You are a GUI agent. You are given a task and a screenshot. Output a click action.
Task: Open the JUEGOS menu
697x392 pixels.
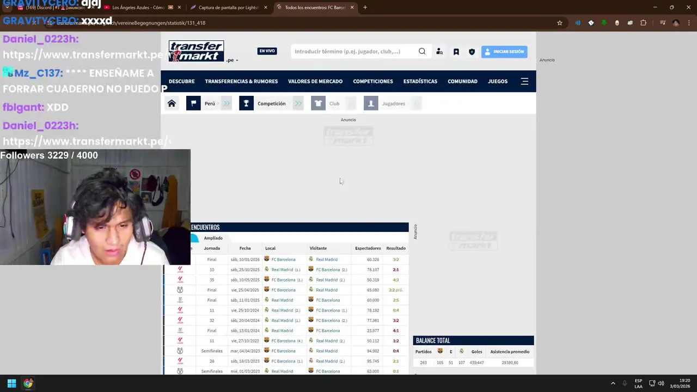pos(498,82)
